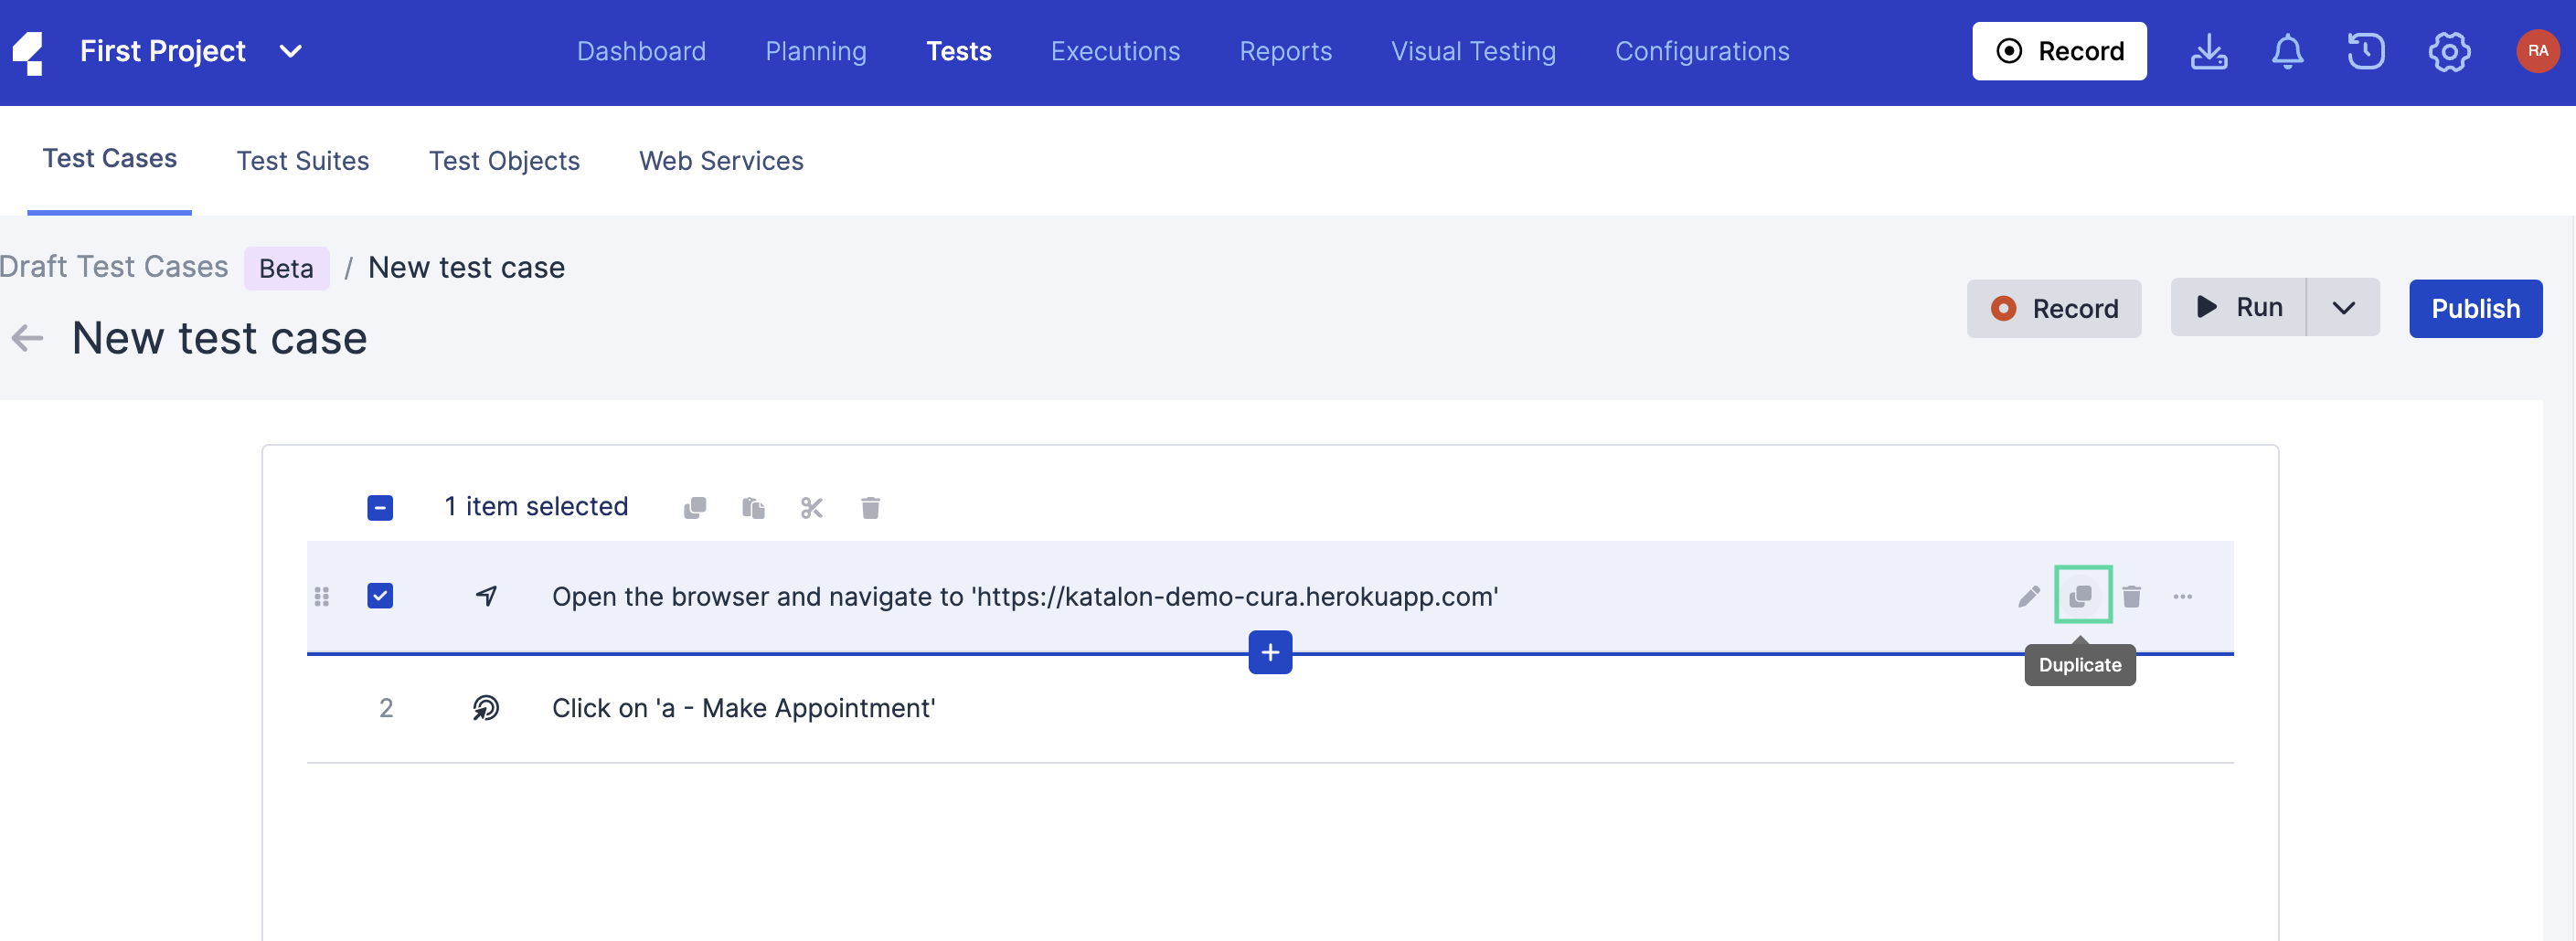Click the white Record button in top bar

[x=2059, y=51]
